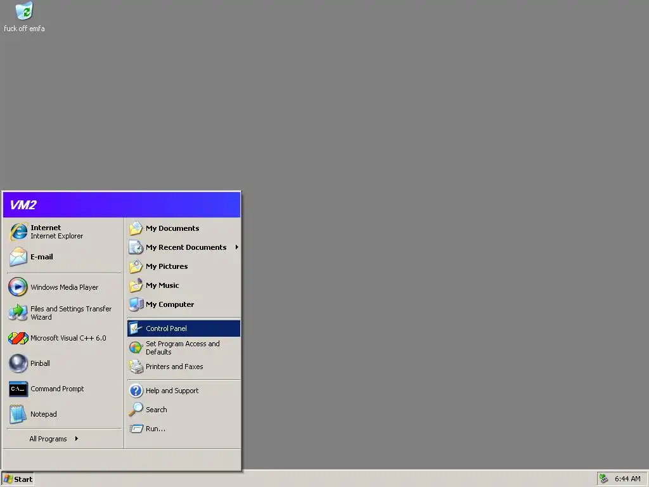Screen dimensions: 649x487
Task: Click the Printers and Faxes icon
Action: (x=136, y=367)
